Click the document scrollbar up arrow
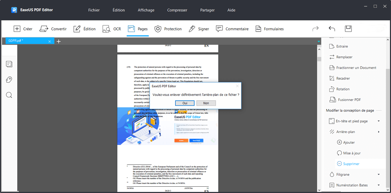This screenshot has height=193, width=391. [x=319, y=49]
